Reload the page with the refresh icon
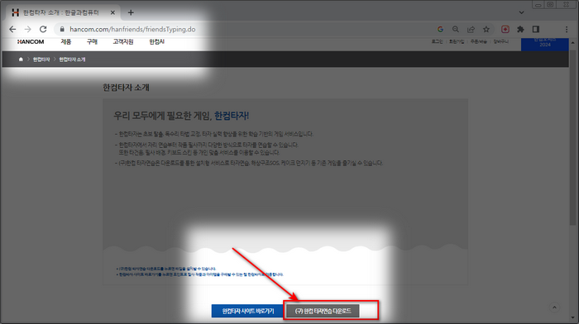579x324 pixels. [x=43, y=29]
